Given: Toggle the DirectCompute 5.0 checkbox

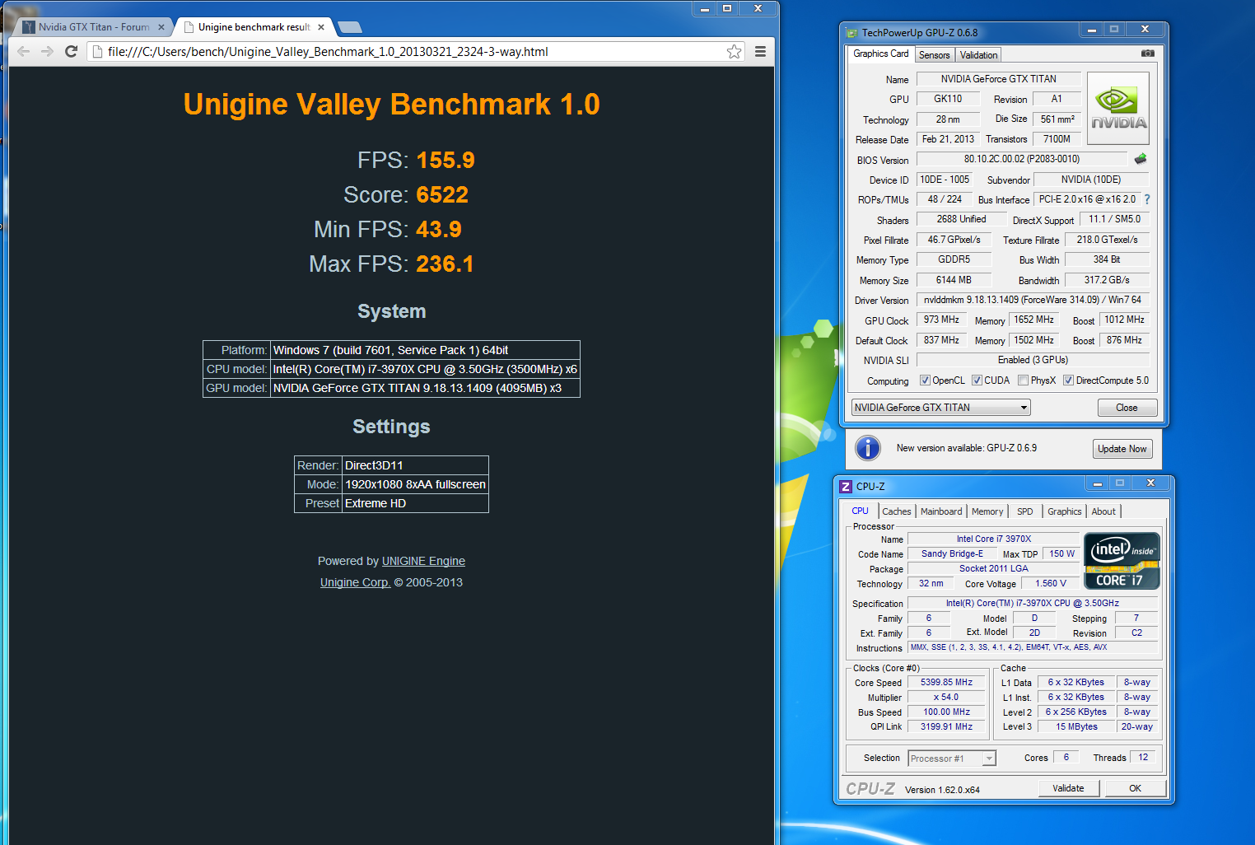Looking at the screenshot, I should (x=1068, y=380).
